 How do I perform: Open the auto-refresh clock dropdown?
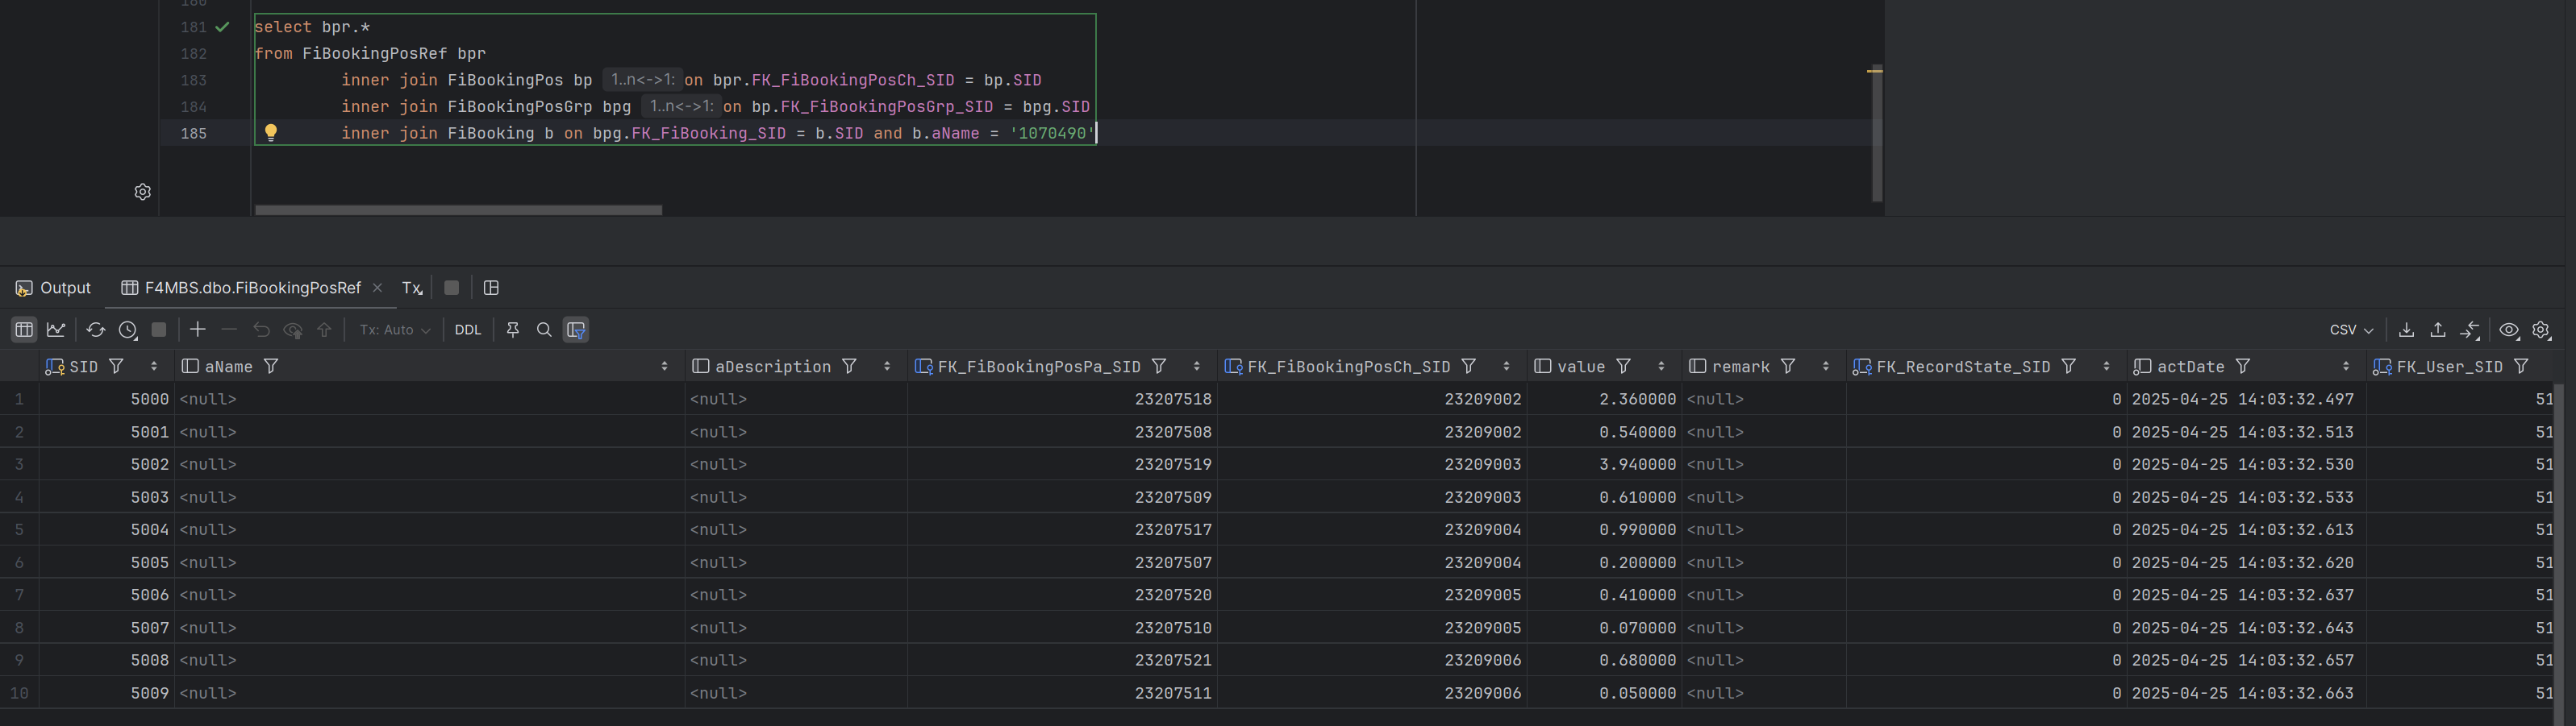click(128, 330)
